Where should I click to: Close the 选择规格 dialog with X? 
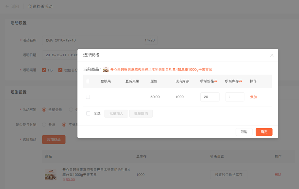tap(272, 55)
